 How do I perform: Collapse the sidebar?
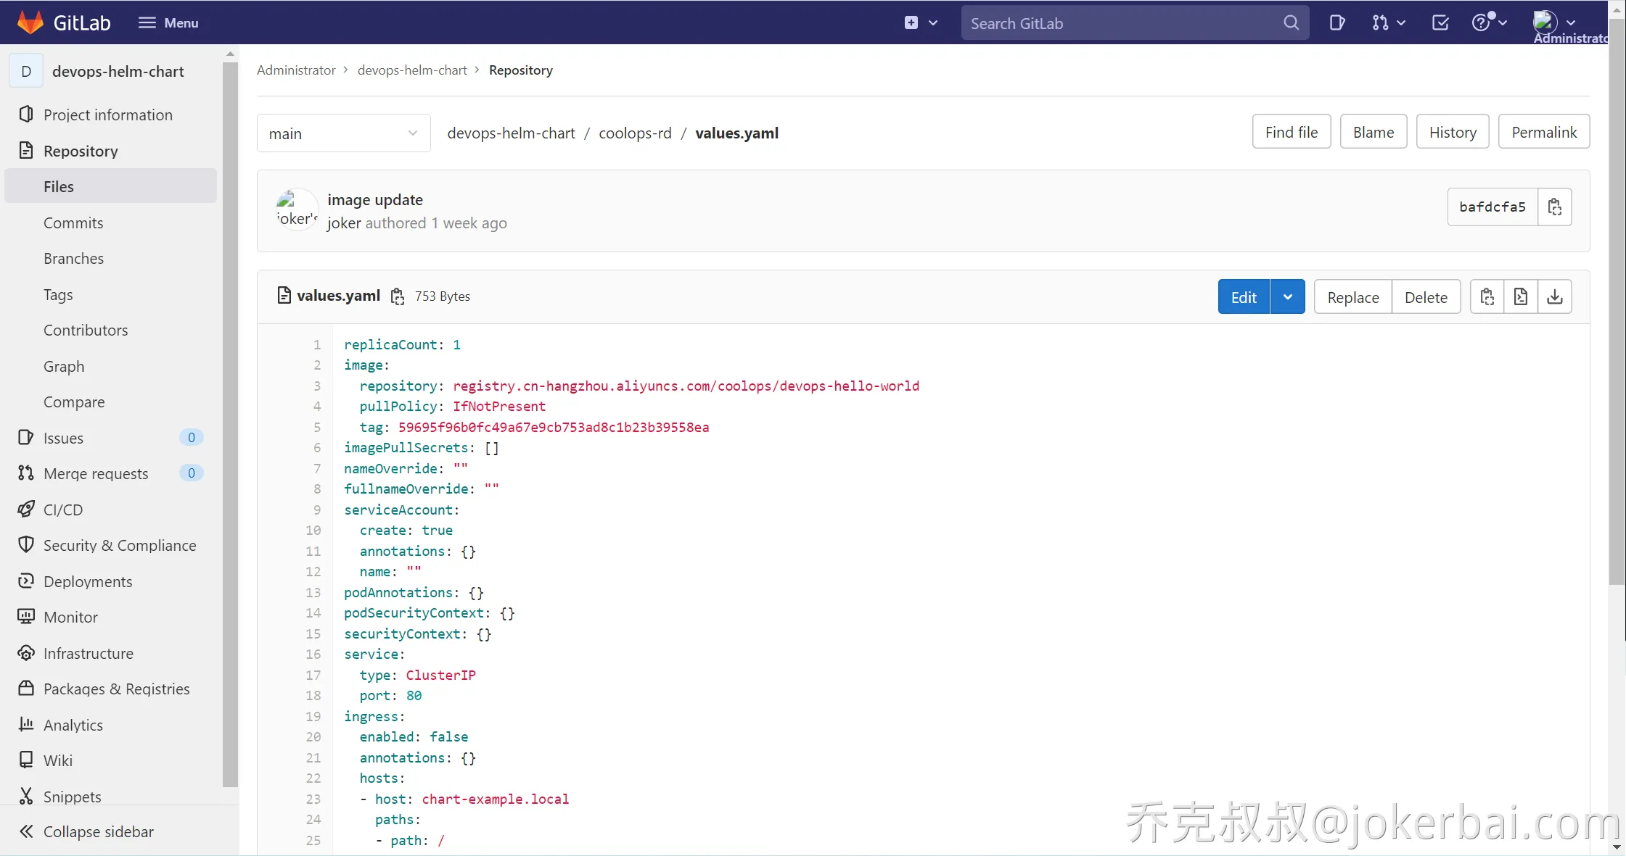(87, 831)
